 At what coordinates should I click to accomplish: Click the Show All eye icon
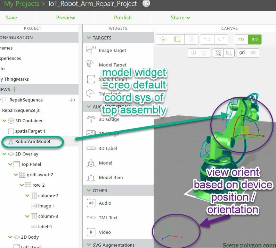tap(253, 53)
